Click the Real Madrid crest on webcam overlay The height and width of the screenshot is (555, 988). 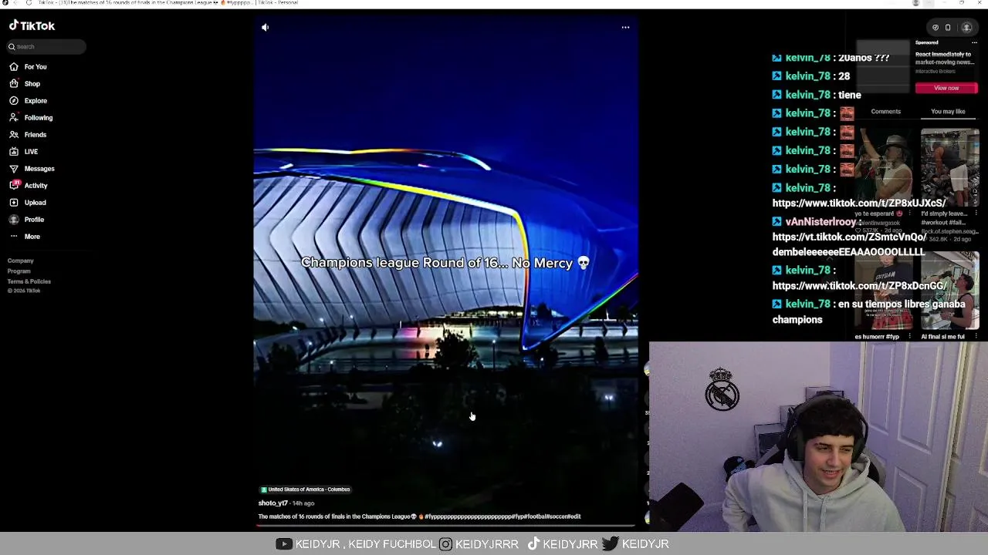pyautogui.click(x=722, y=388)
